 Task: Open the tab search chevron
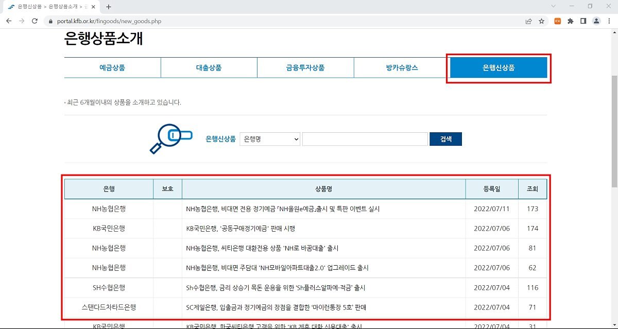coord(554,6)
